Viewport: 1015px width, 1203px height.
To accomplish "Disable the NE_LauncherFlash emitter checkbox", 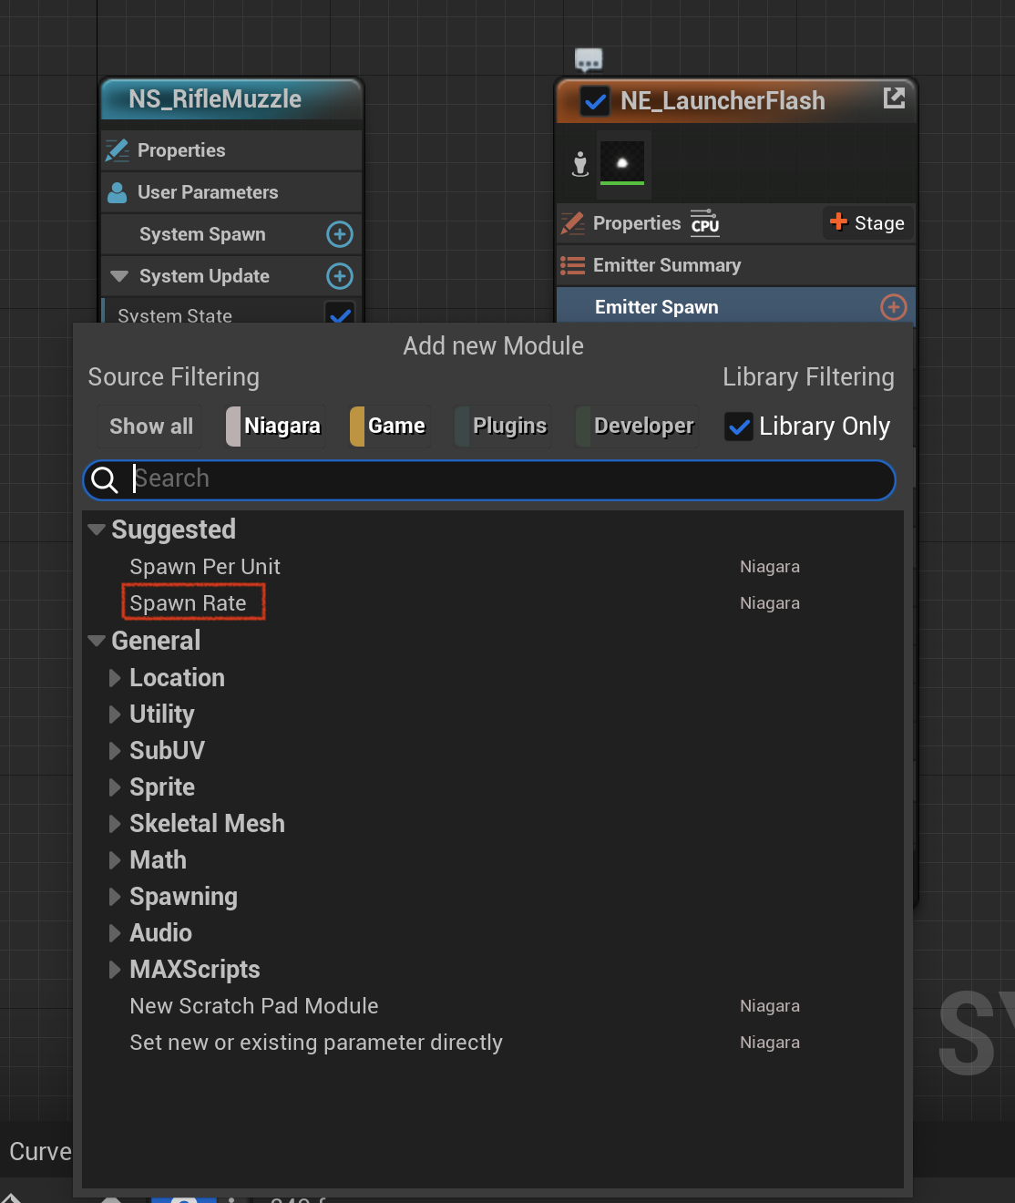I will [595, 101].
